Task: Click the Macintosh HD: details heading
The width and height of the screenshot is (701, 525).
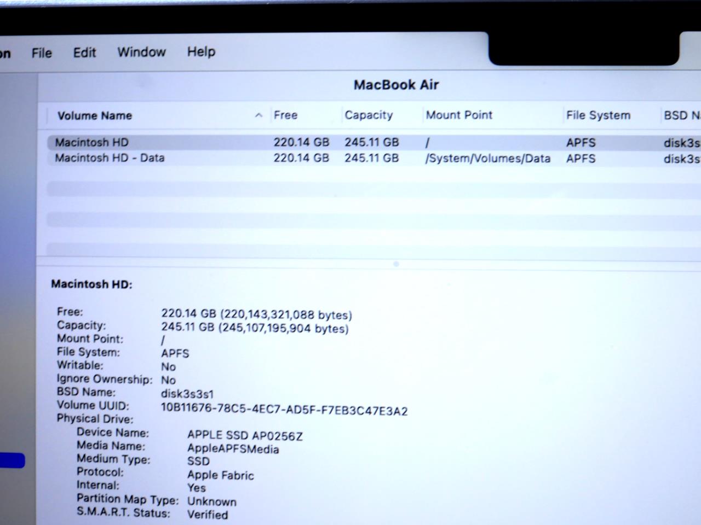Action: tap(91, 284)
